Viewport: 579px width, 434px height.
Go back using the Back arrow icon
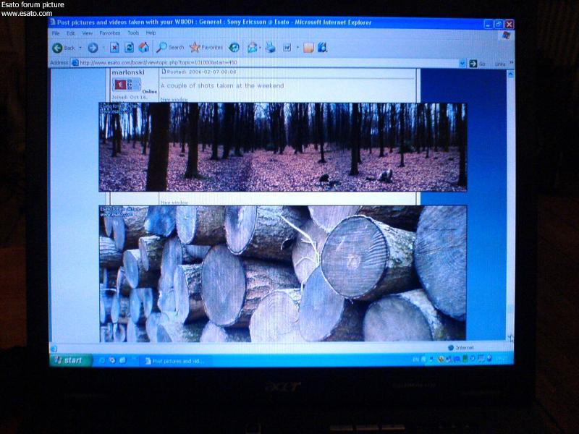[57, 48]
